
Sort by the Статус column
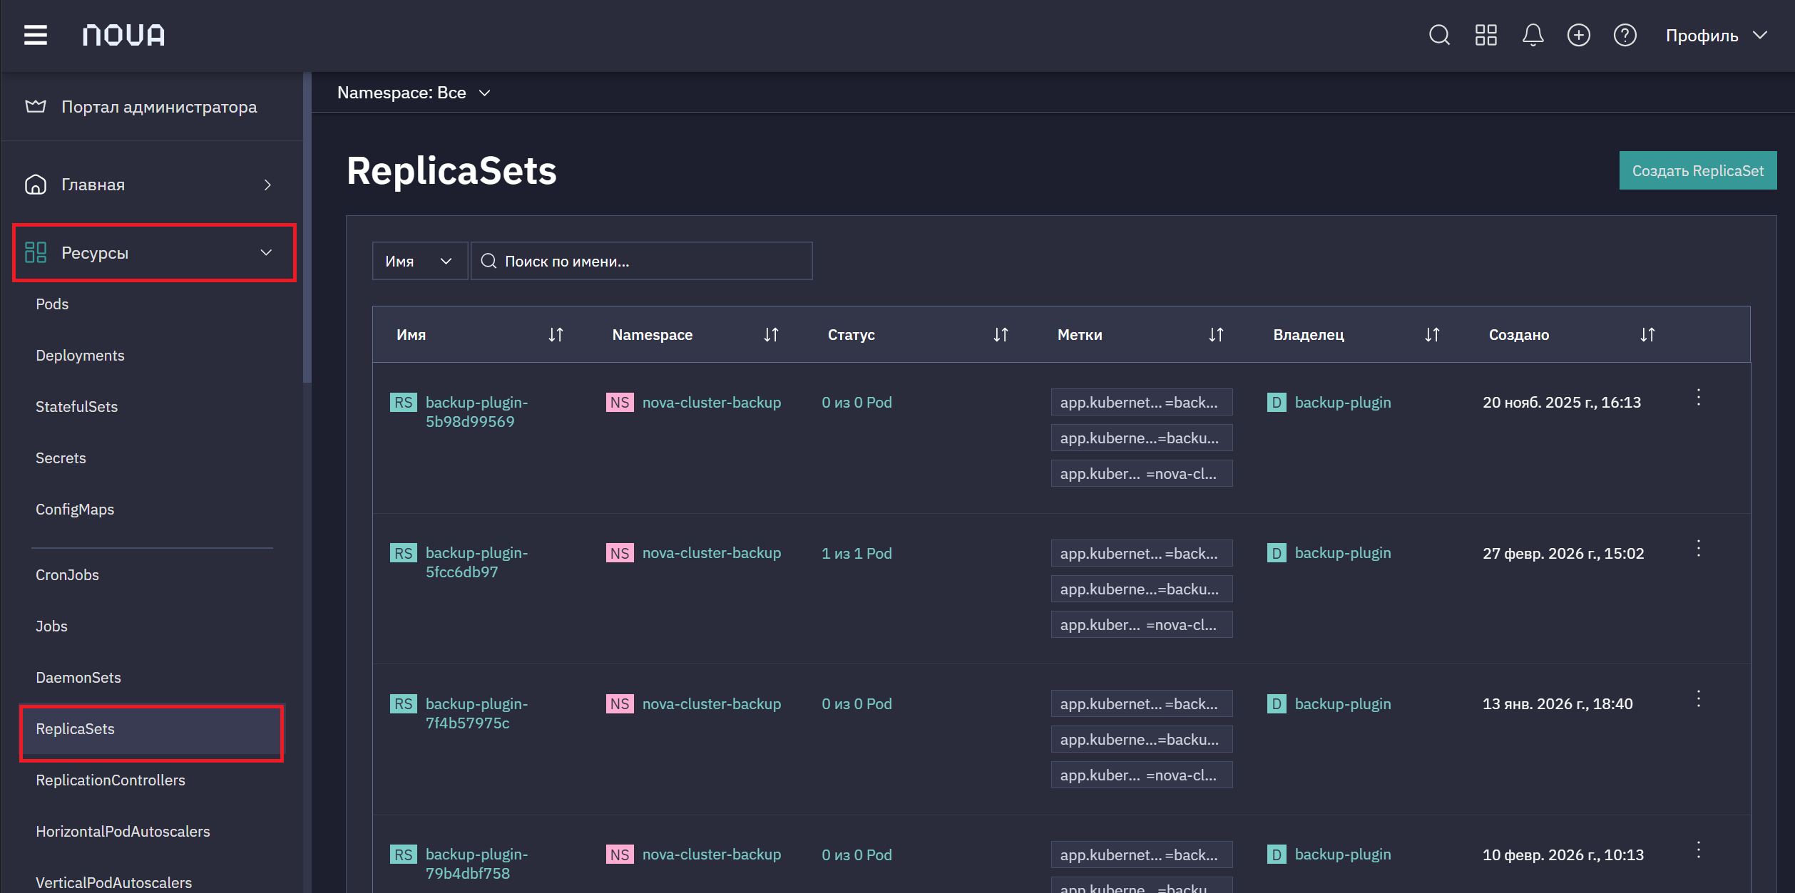1001,335
